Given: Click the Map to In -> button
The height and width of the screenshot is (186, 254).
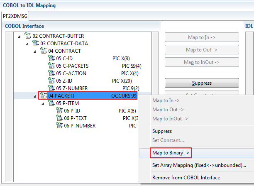Looking at the screenshot, I should (x=202, y=37).
